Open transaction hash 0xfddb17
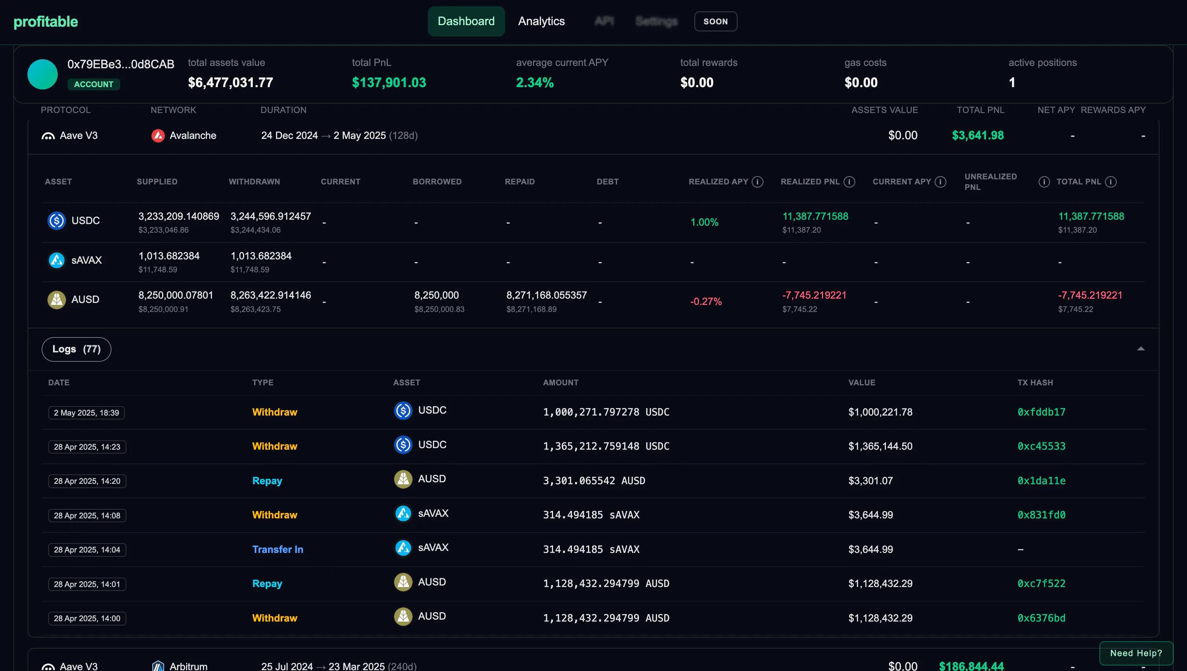Screen dimensions: 1187x671 tap(1041, 412)
